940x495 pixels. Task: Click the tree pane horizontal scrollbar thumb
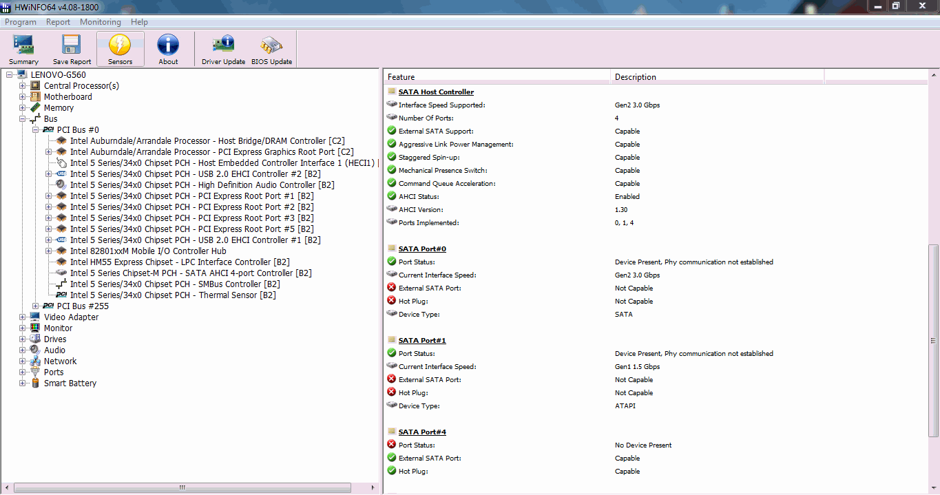coord(182,487)
